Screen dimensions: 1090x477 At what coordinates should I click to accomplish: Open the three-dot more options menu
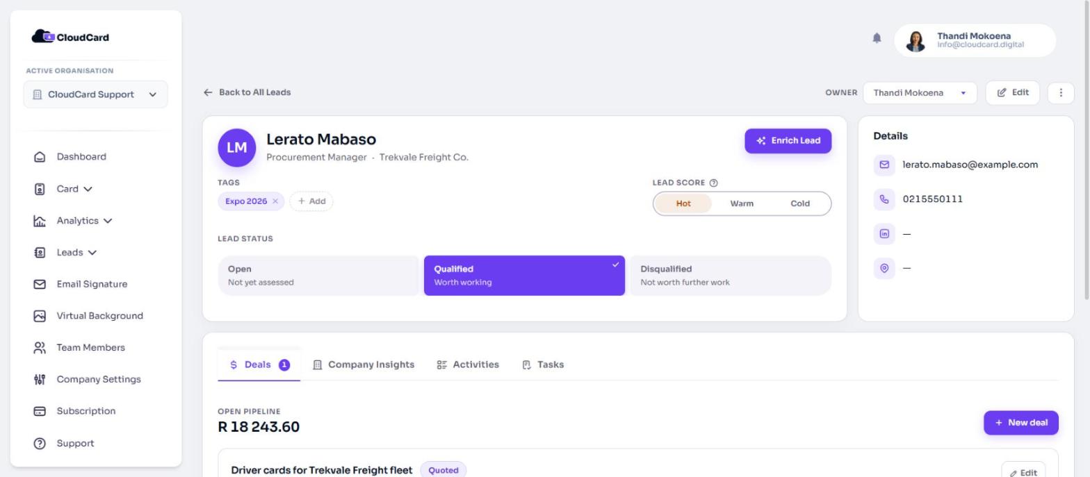1060,92
